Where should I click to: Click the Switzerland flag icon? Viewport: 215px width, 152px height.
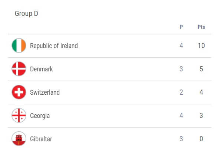pos(19,92)
